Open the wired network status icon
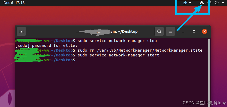227x107 pixels. pos(202,3)
